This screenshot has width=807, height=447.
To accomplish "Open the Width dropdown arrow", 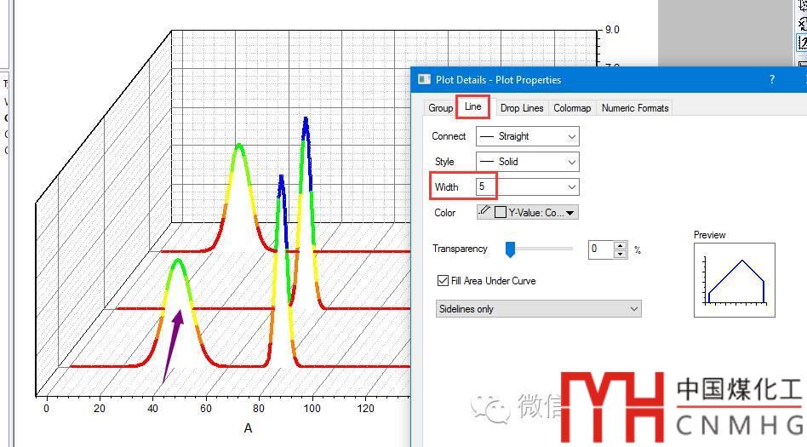I will (x=571, y=187).
